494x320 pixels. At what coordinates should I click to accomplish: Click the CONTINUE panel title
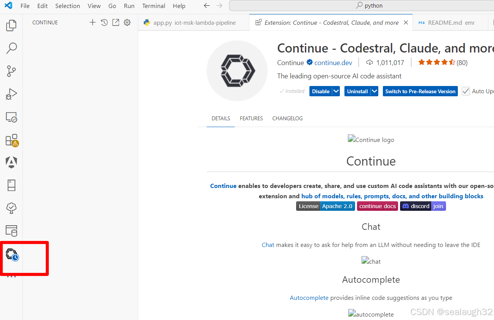point(45,22)
